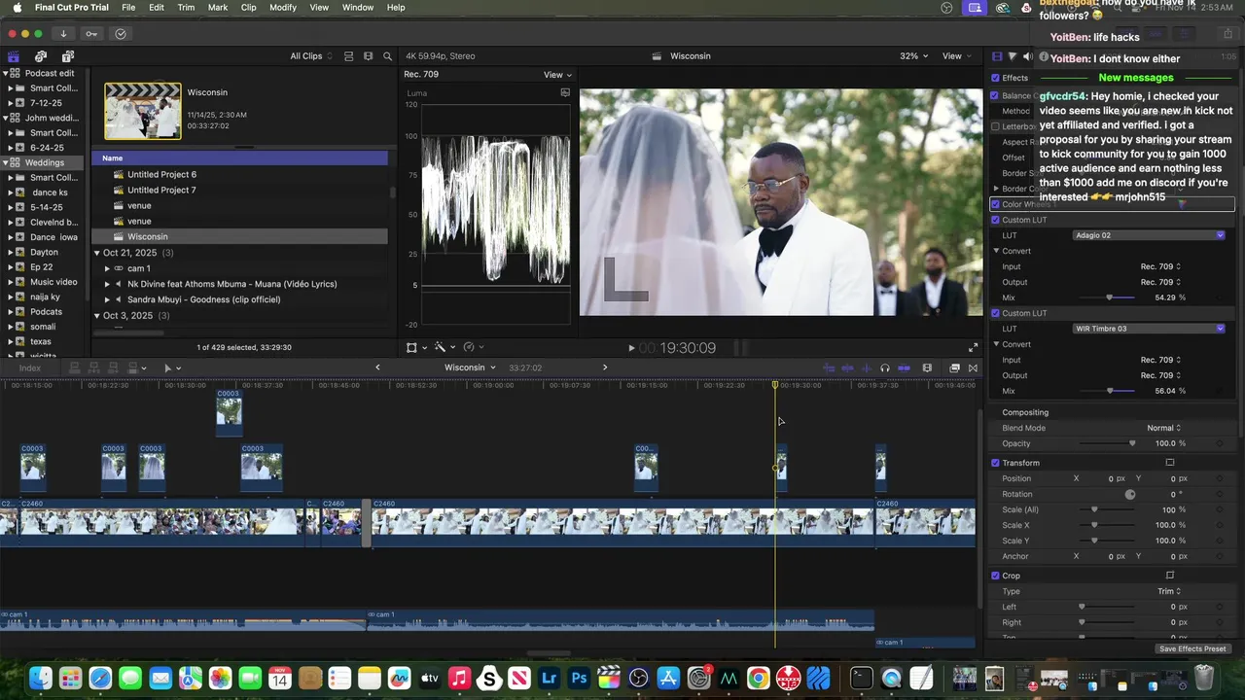Open the Window menu
Screen dimensions: 1245x700
pyautogui.click(x=358, y=8)
